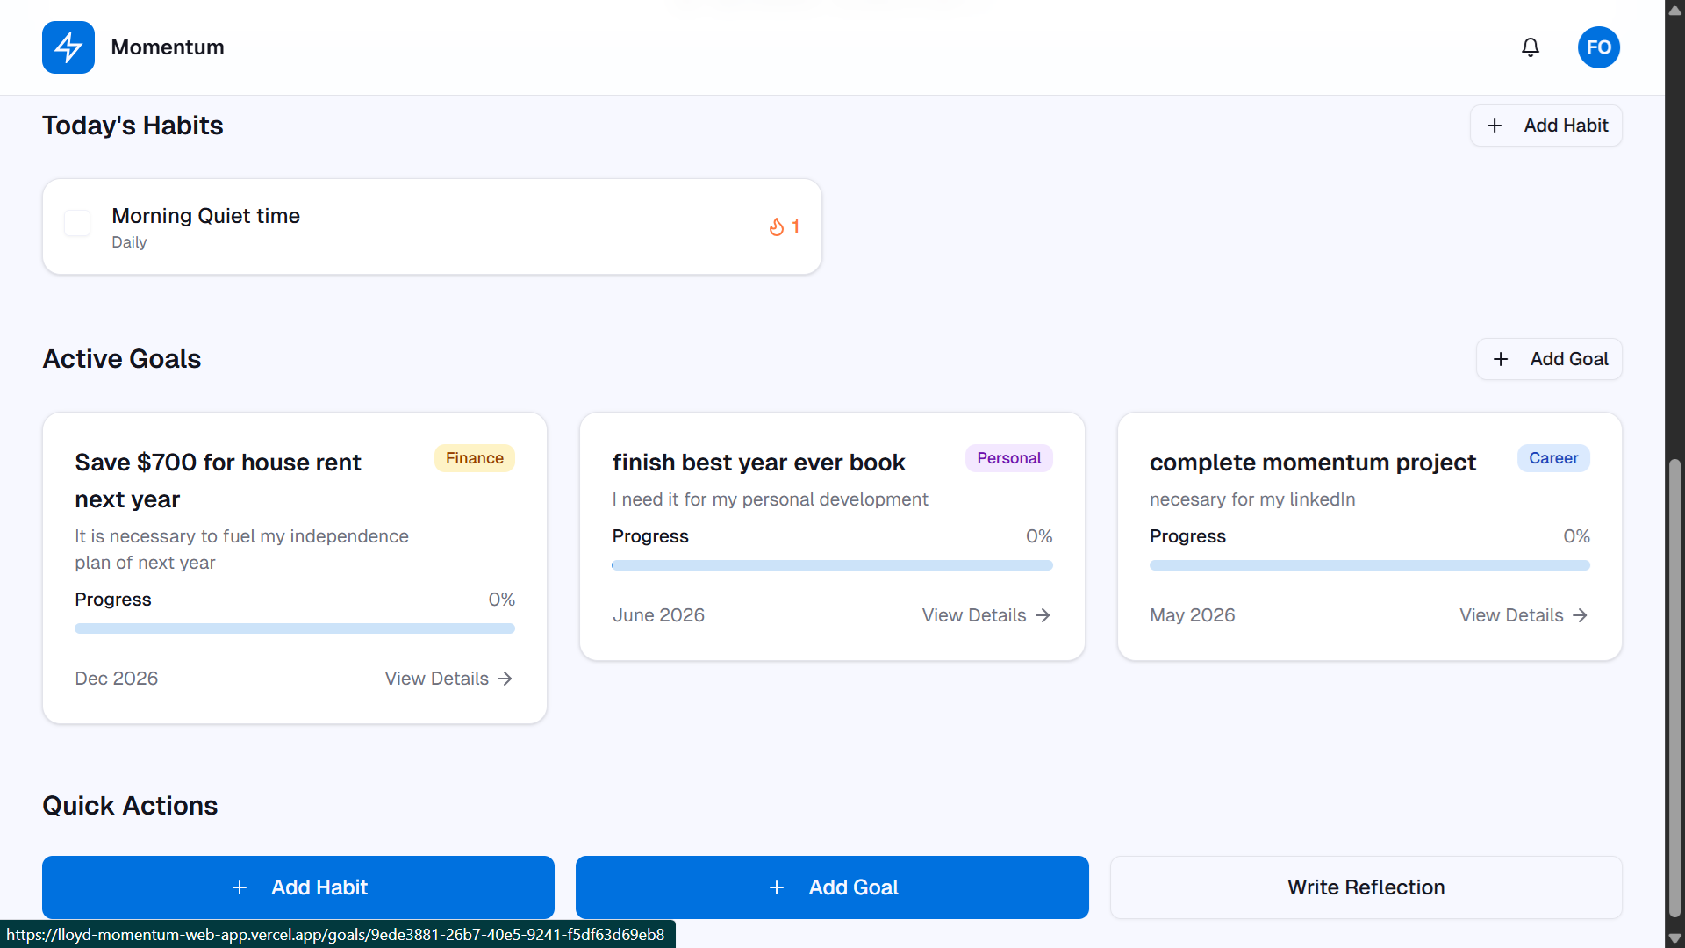Click scrollbar up arrow
The image size is (1685, 948).
coord(1674,10)
